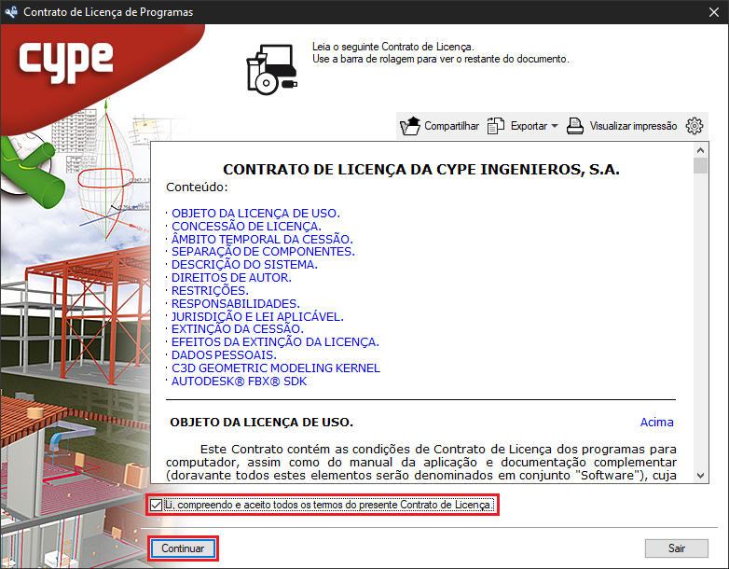The height and width of the screenshot is (569, 729).
Task: Click 'Leia o seguinte Contrato de Licença' text
Action: [393, 47]
